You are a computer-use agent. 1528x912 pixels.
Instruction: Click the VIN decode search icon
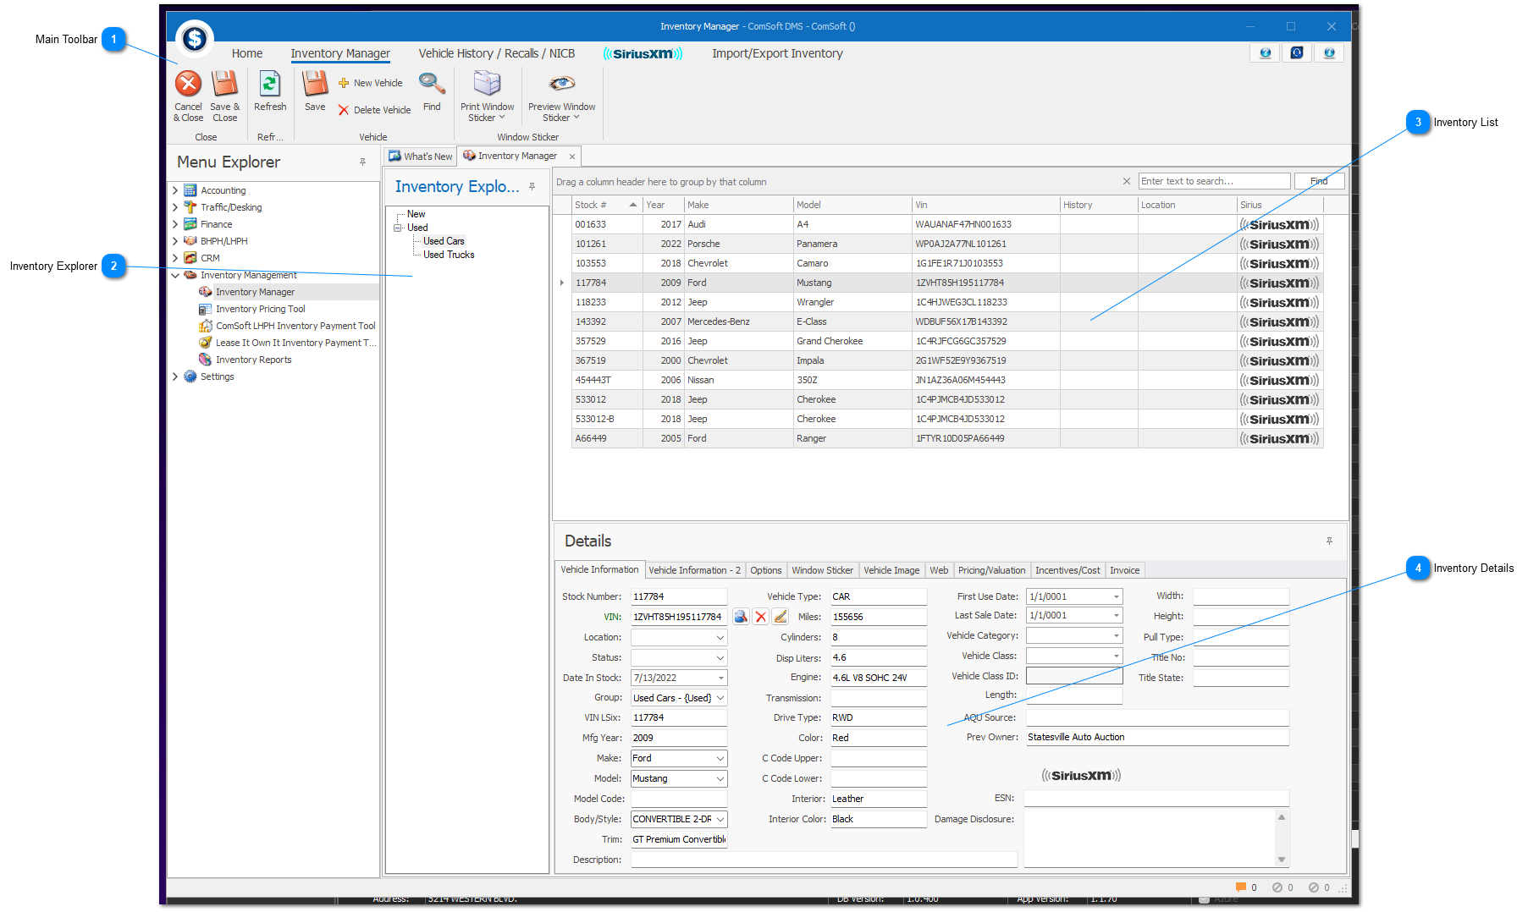point(741,617)
